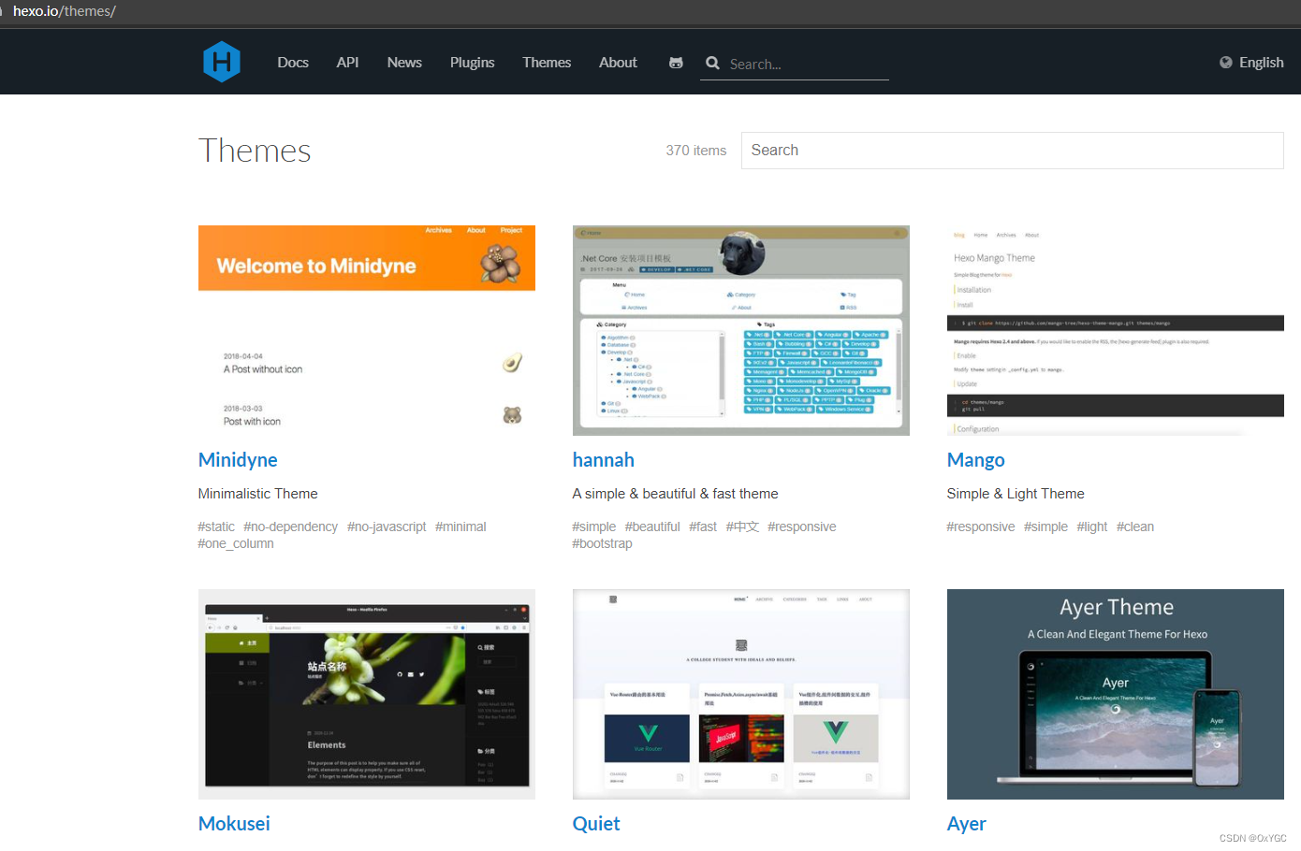Follow the Ayer title link
Viewport: 1301px width, 851px height.
pyautogui.click(x=967, y=824)
